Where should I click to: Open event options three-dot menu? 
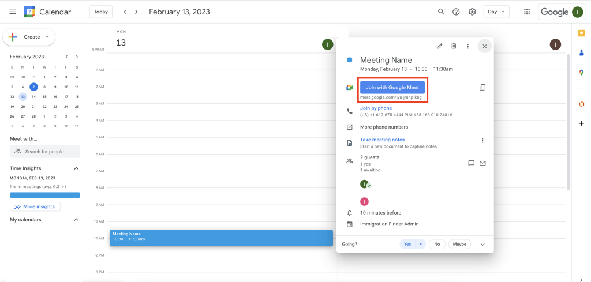click(x=467, y=46)
